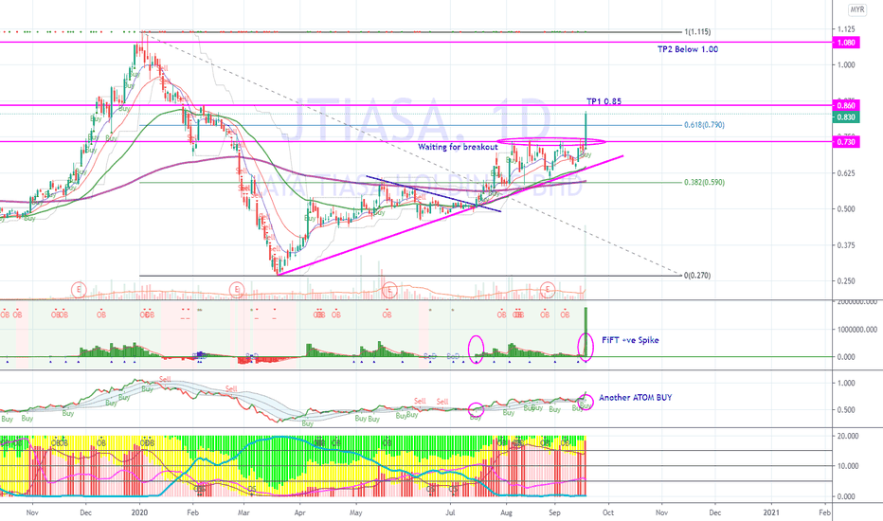
Task: Click the 'FiFT +ve Spike' annotation
Action: [630, 340]
